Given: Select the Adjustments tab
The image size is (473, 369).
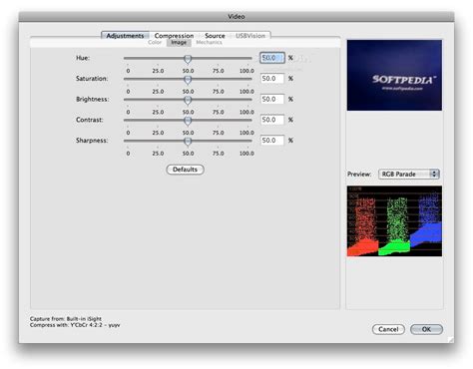Looking at the screenshot, I should point(125,36).
